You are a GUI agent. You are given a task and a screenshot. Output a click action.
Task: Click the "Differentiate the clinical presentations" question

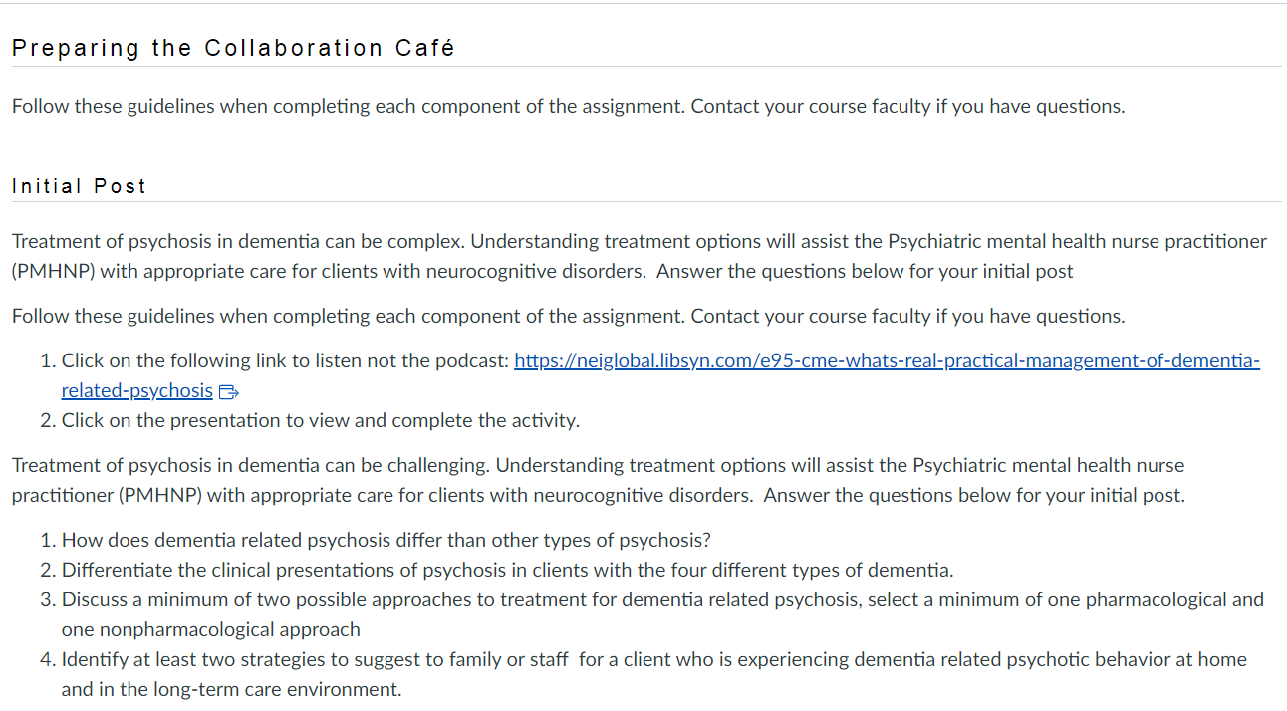[507, 570]
